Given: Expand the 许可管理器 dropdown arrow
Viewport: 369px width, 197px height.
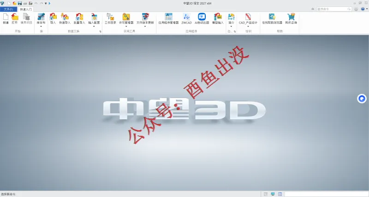Looking at the screenshot, I should pos(126,26).
